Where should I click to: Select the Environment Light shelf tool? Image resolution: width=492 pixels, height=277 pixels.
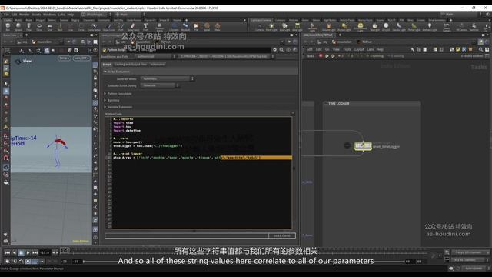(361, 27)
